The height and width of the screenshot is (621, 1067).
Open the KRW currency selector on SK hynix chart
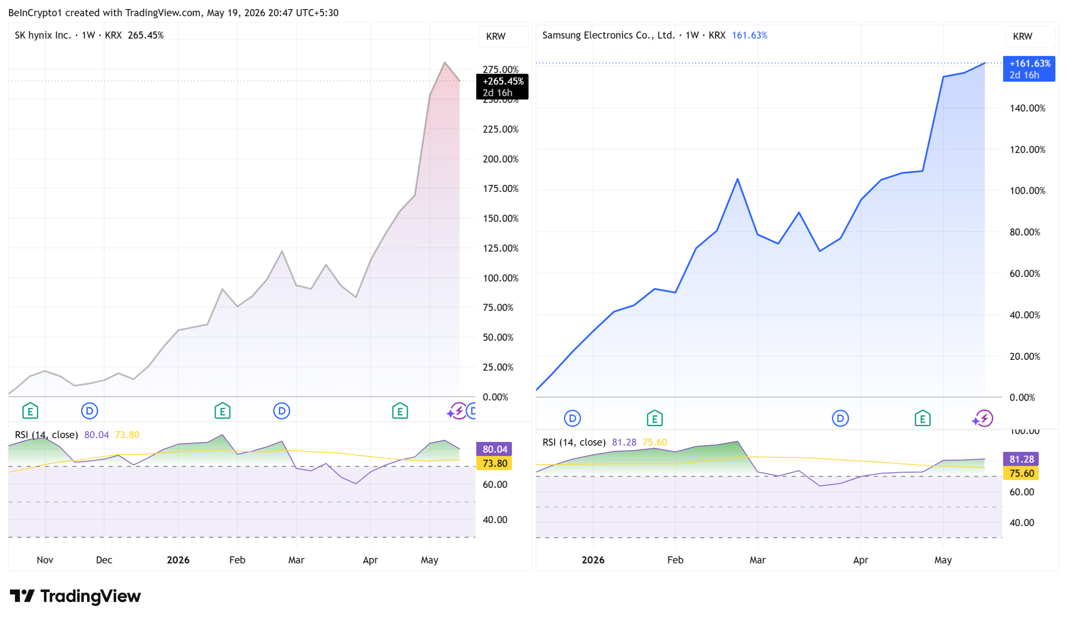503,36
